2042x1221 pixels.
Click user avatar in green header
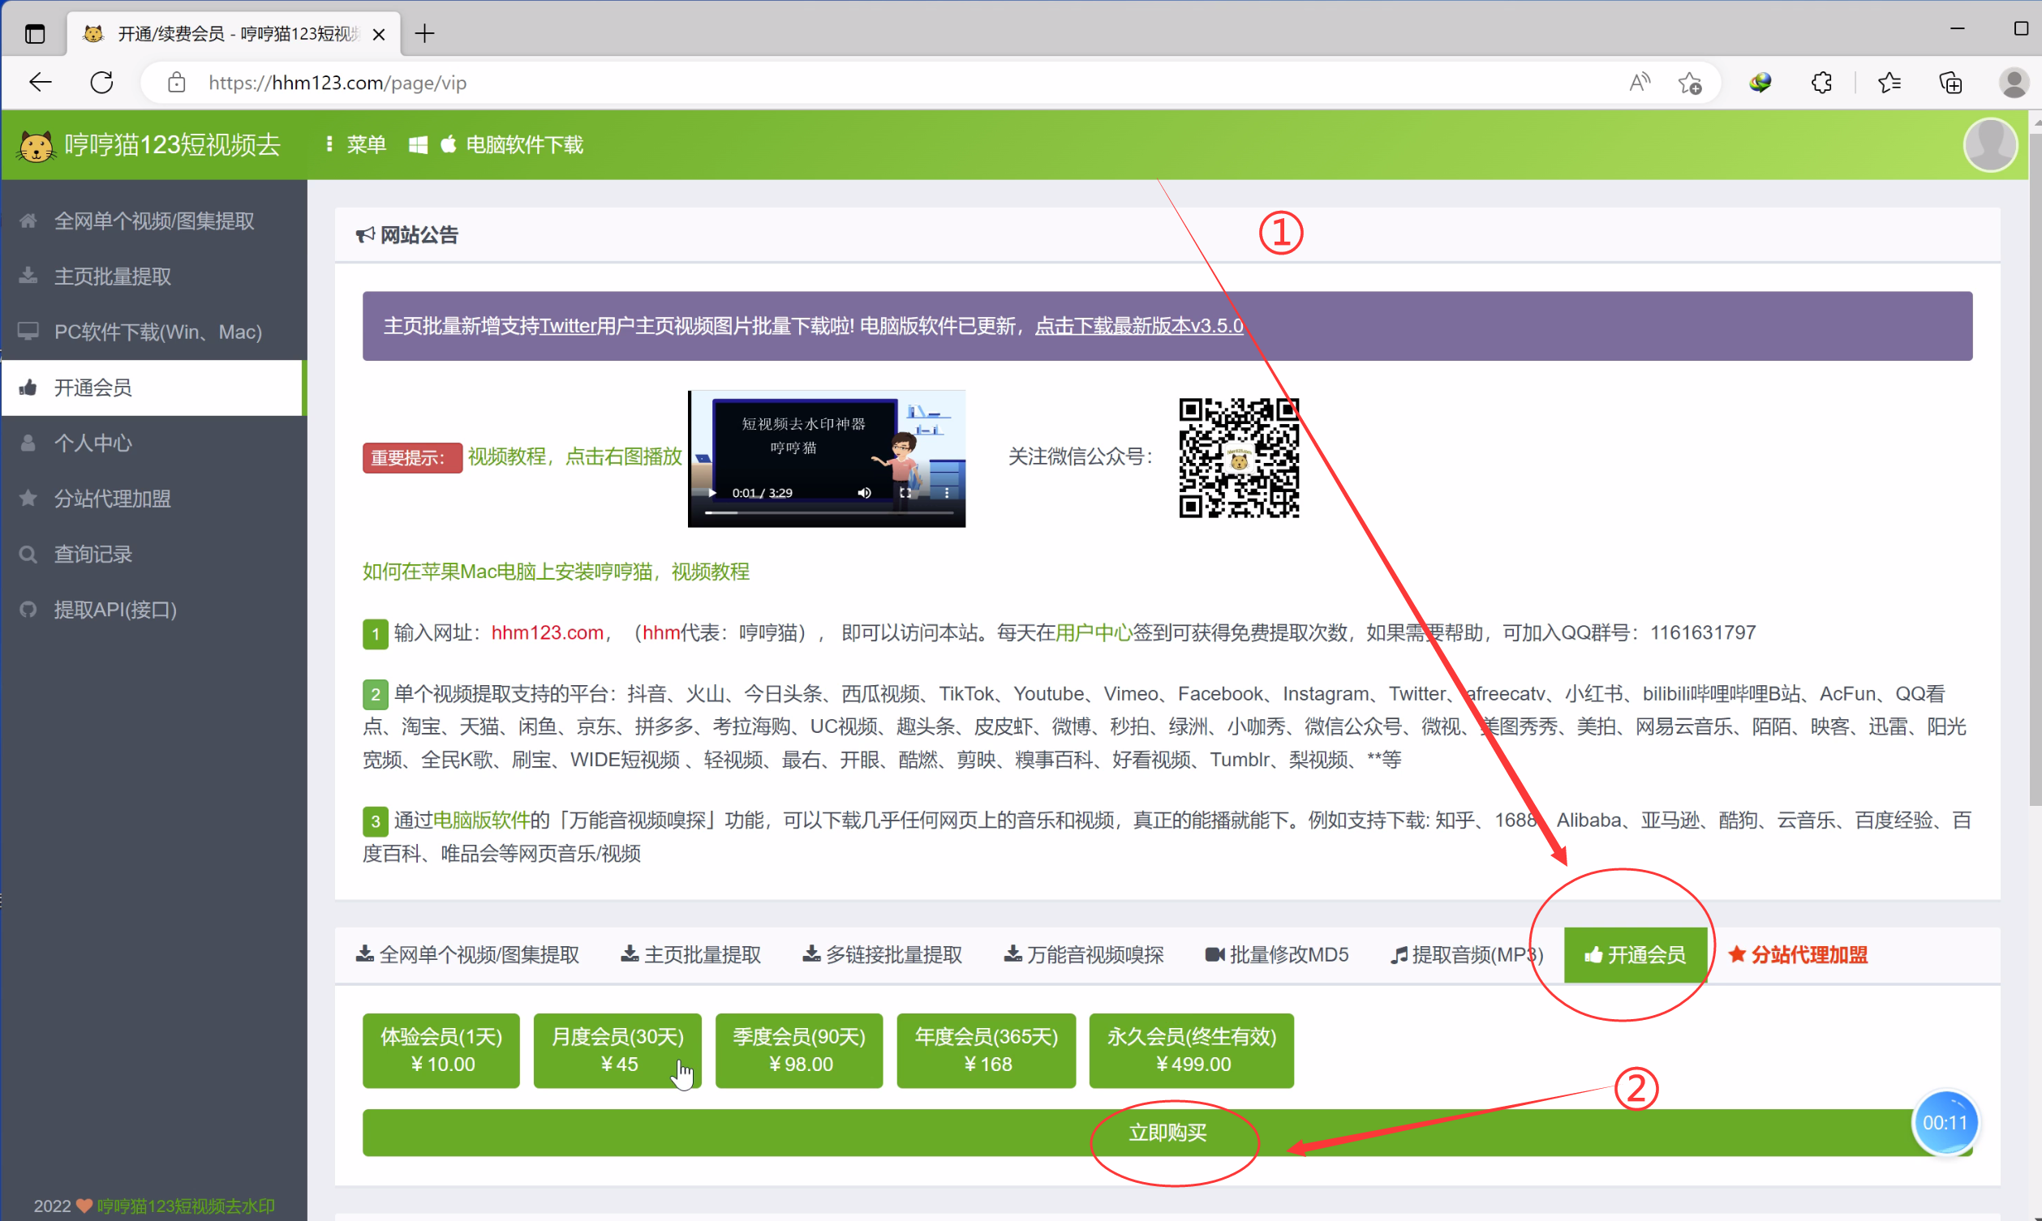coord(1989,145)
